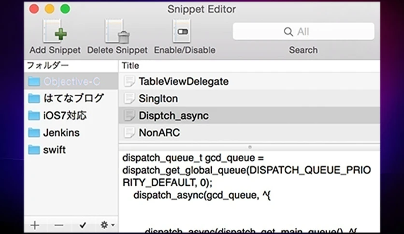Toggle the Enable/Disable snippet icon

click(x=182, y=31)
